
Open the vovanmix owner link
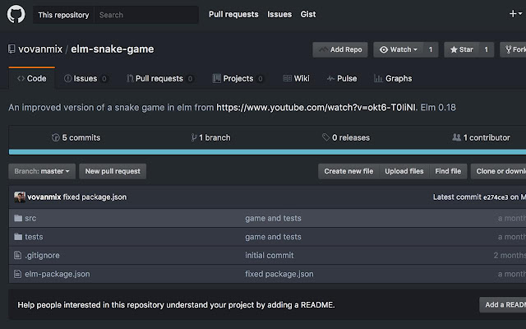pos(40,49)
